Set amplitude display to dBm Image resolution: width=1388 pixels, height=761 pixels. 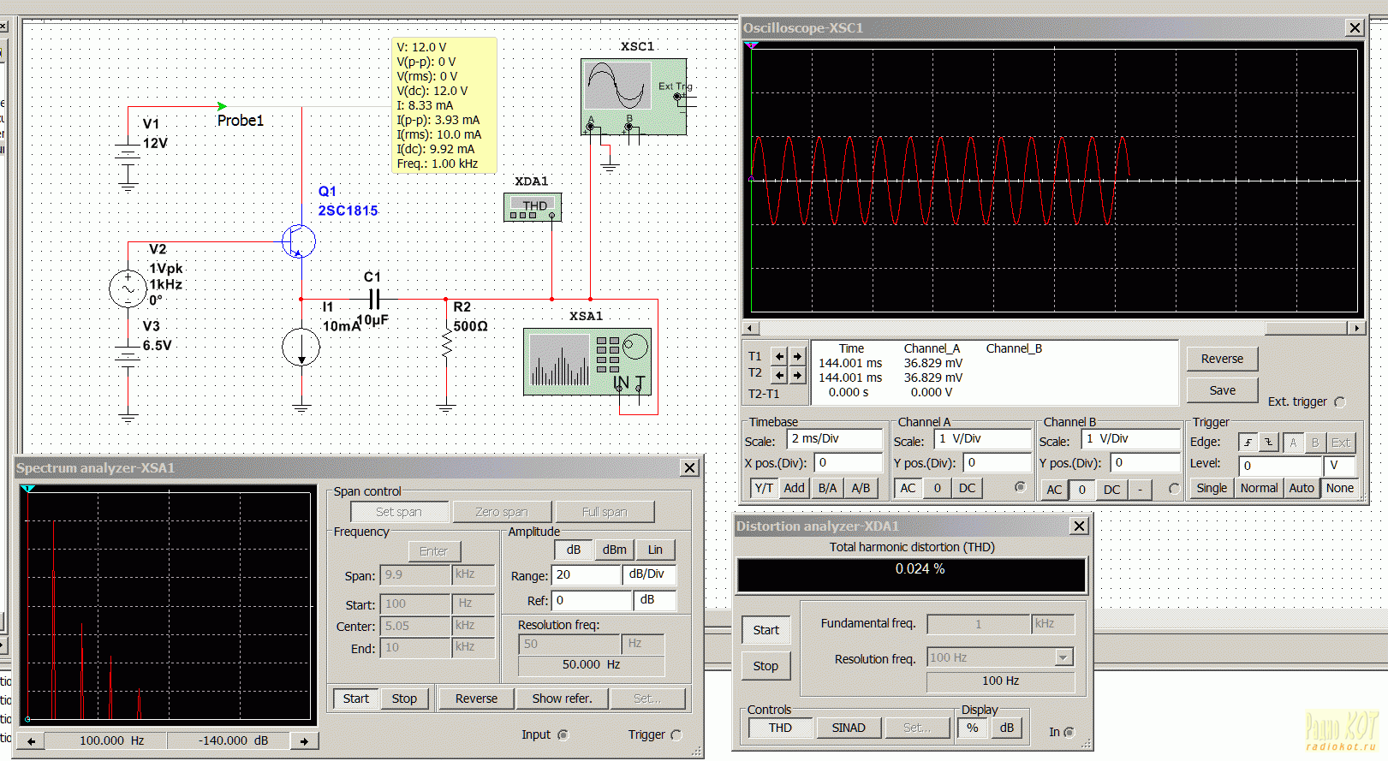tap(614, 550)
